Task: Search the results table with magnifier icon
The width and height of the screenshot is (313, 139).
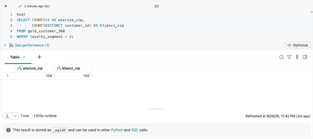Action: click(x=281, y=57)
